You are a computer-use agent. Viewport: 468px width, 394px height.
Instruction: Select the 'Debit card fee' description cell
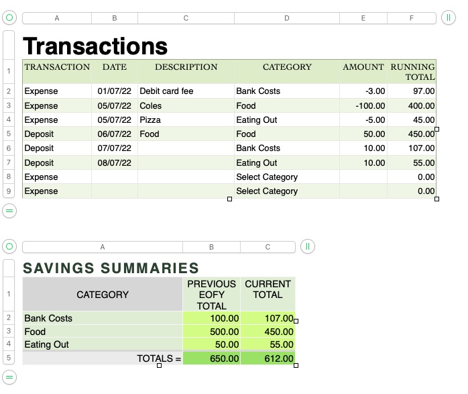click(186, 91)
